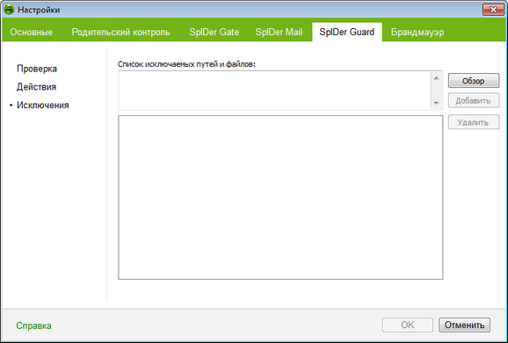Click the Обзор browse button

pos(474,81)
